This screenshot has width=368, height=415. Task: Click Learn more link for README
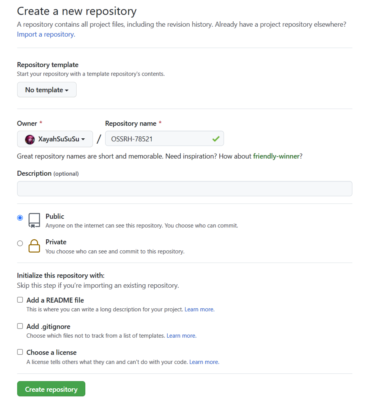click(x=199, y=309)
